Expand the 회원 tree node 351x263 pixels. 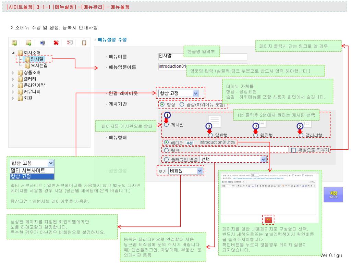point(13,98)
